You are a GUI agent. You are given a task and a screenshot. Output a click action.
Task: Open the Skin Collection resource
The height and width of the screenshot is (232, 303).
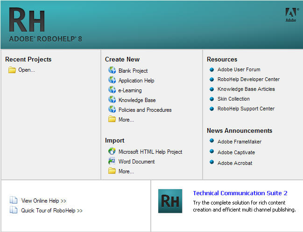233,99
